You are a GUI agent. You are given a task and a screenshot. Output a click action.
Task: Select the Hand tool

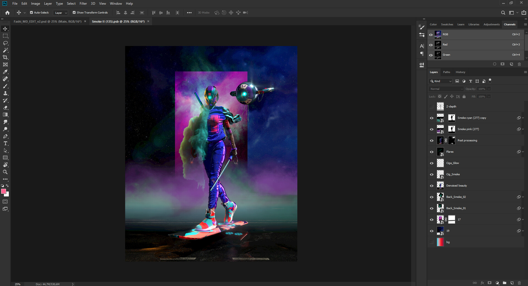click(5, 165)
